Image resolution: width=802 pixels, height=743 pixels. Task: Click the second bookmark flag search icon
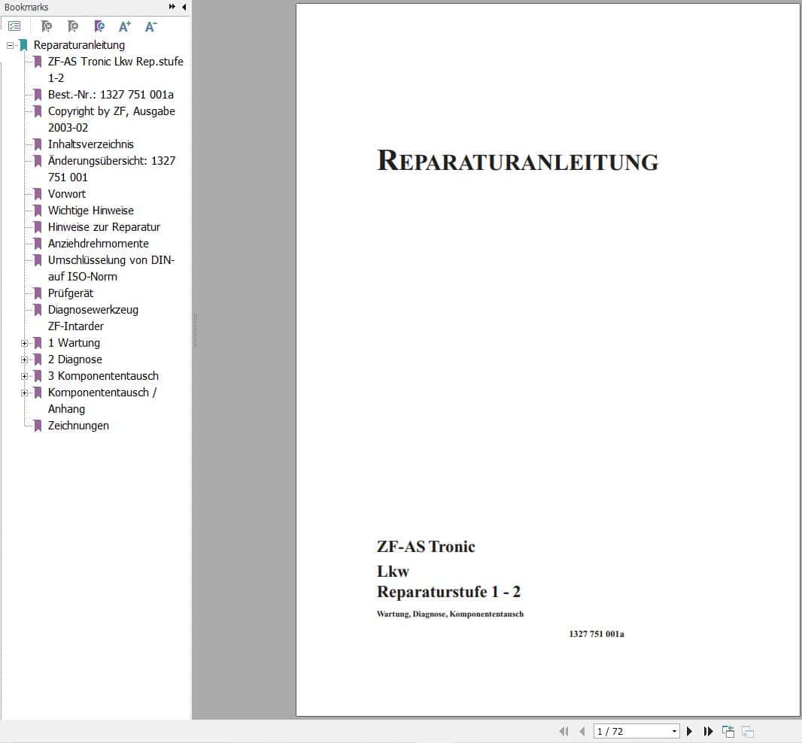73,26
